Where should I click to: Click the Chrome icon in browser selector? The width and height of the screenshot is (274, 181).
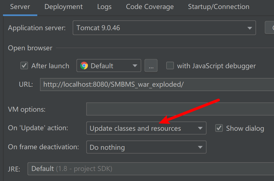pos(84,65)
